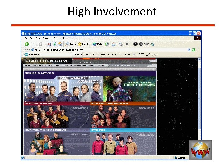Open the Star Trek Nemesis banner
The image size is (224, 168).
(x=129, y=89)
